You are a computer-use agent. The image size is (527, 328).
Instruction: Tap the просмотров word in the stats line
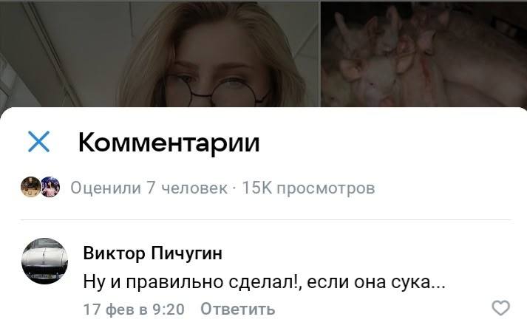326,189
